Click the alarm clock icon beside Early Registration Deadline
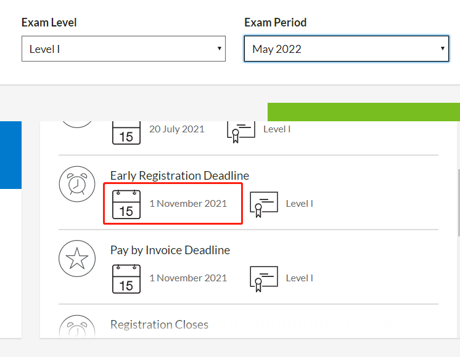460x357 pixels. coord(77,184)
